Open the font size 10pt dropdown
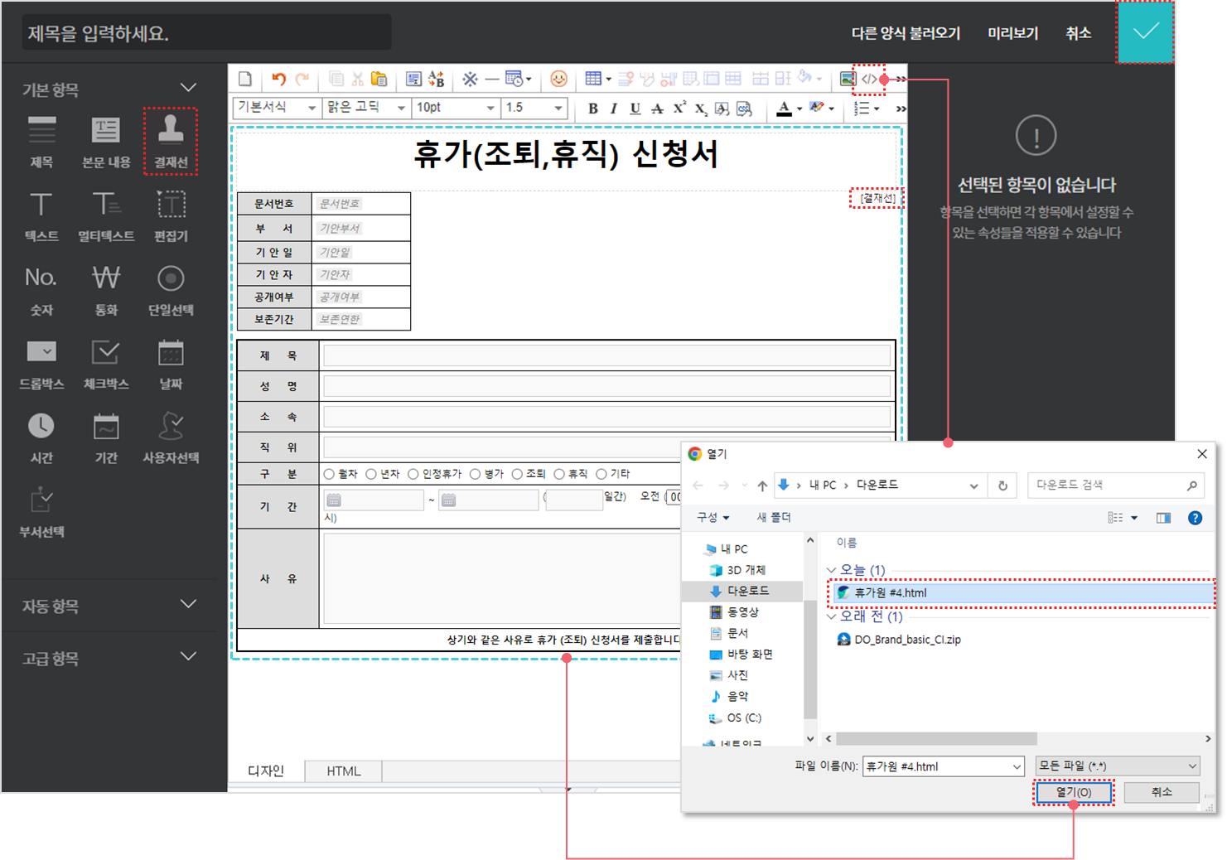The width and height of the screenshot is (1227, 860). coord(455,108)
